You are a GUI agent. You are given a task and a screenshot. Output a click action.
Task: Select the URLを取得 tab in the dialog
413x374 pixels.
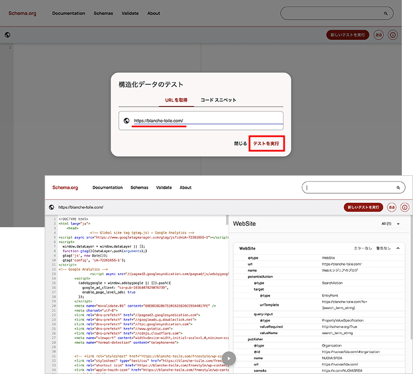coord(176,100)
